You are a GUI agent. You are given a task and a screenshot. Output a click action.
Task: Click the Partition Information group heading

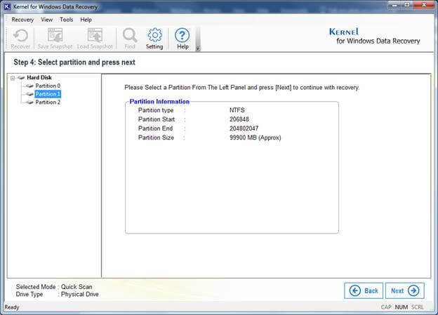click(x=159, y=102)
